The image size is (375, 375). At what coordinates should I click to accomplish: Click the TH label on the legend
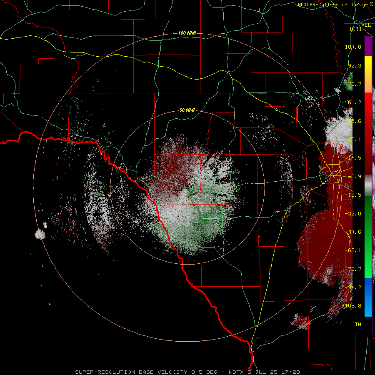point(358,325)
